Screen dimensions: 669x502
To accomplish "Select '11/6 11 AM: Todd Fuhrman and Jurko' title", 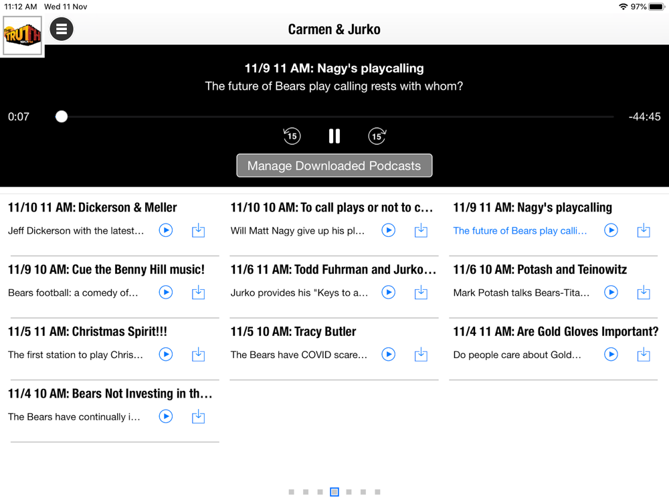I will [x=333, y=269].
